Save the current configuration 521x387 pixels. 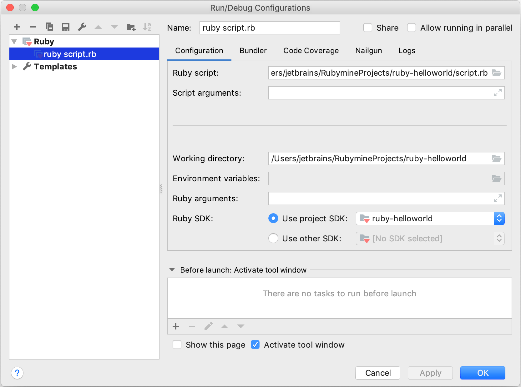click(x=66, y=27)
